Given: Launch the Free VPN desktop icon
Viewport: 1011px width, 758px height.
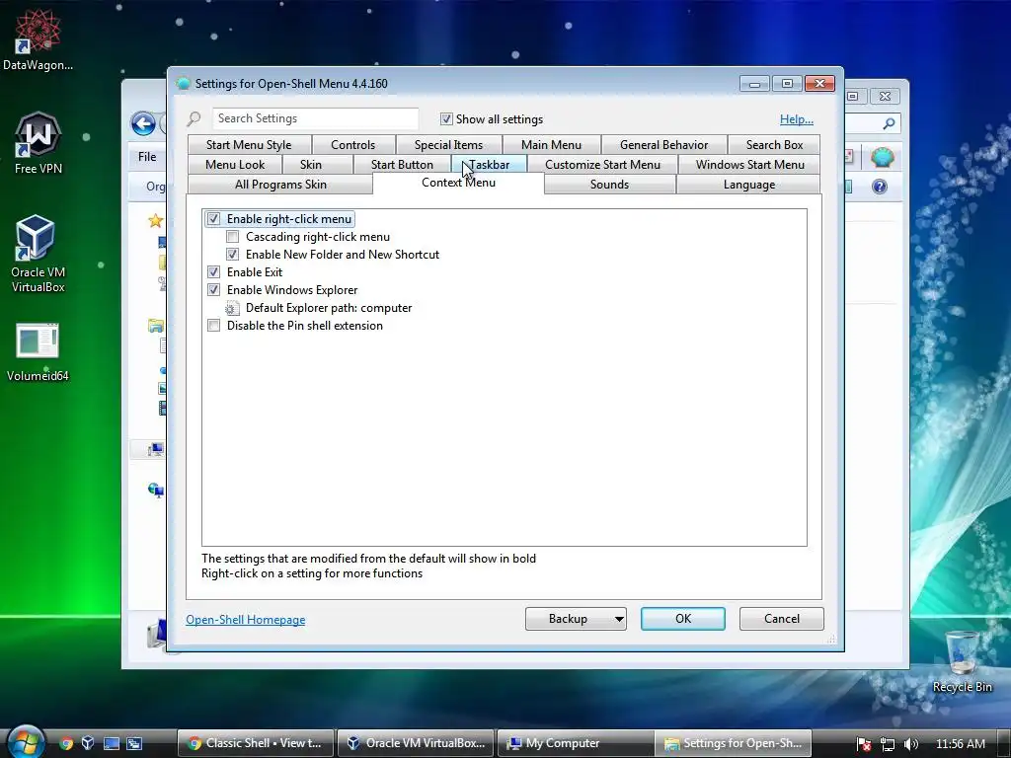Looking at the screenshot, I should [x=39, y=143].
